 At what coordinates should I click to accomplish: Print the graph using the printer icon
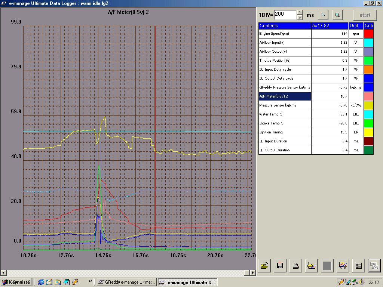pyautogui.click(x=295, y=266)
